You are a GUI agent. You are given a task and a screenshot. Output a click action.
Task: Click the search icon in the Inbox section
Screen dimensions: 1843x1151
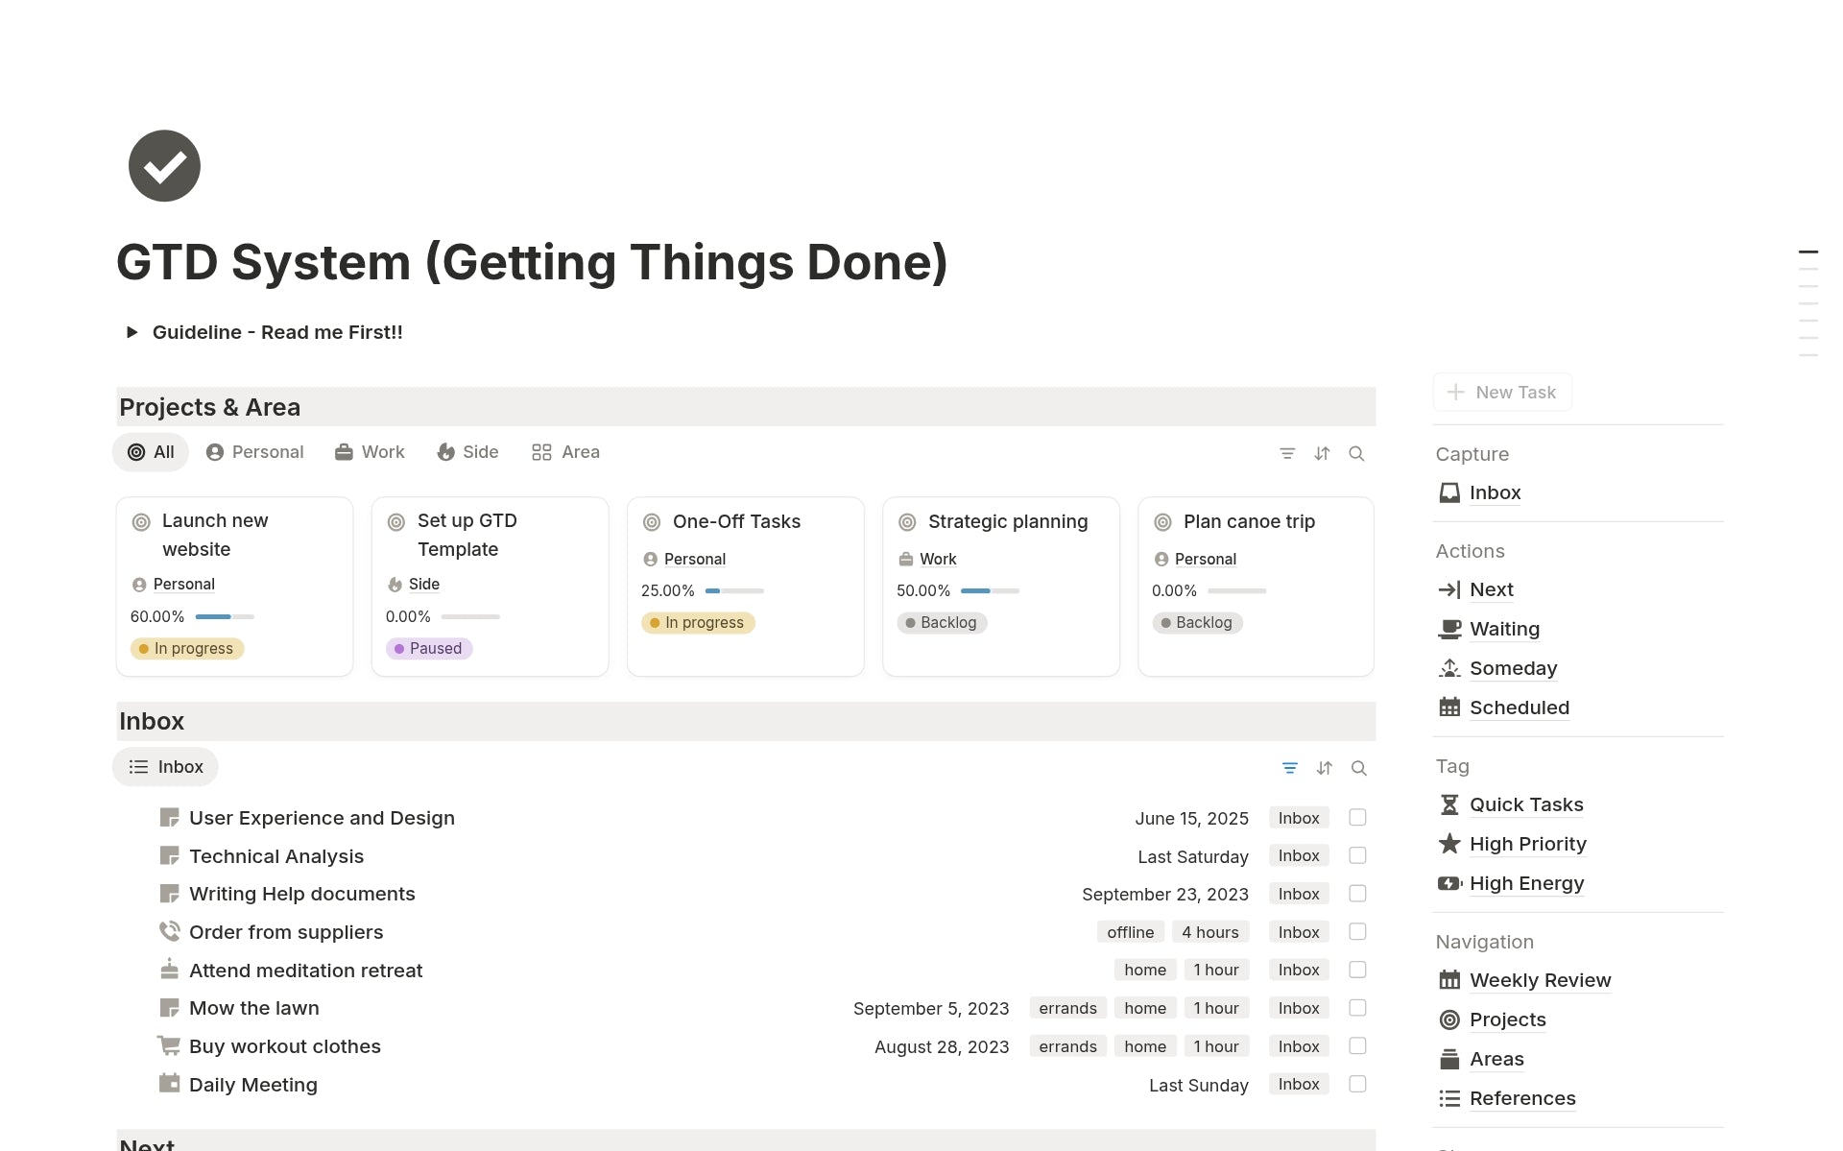[1358, 768]
